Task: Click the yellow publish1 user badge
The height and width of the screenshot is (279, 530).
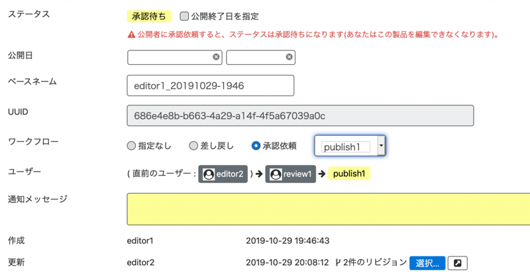Action: pyautogui.click(x=348, y=174)
